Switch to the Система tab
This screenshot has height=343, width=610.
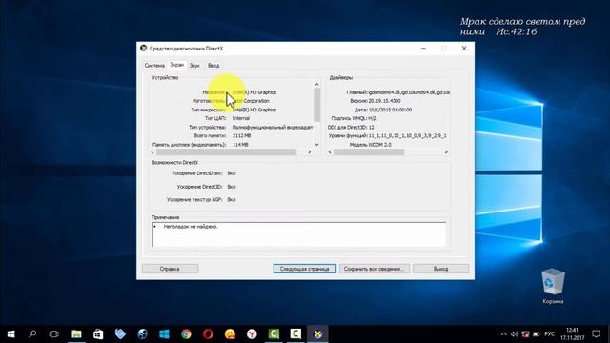click(x=154, y=66)
